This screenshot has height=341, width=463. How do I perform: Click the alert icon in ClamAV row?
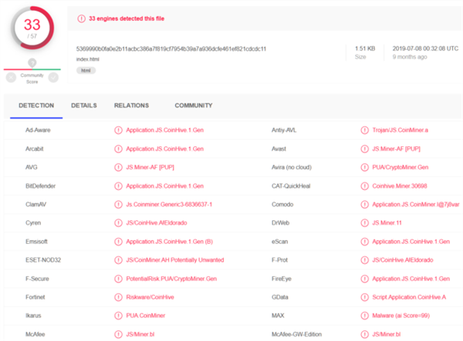[118, 204]
